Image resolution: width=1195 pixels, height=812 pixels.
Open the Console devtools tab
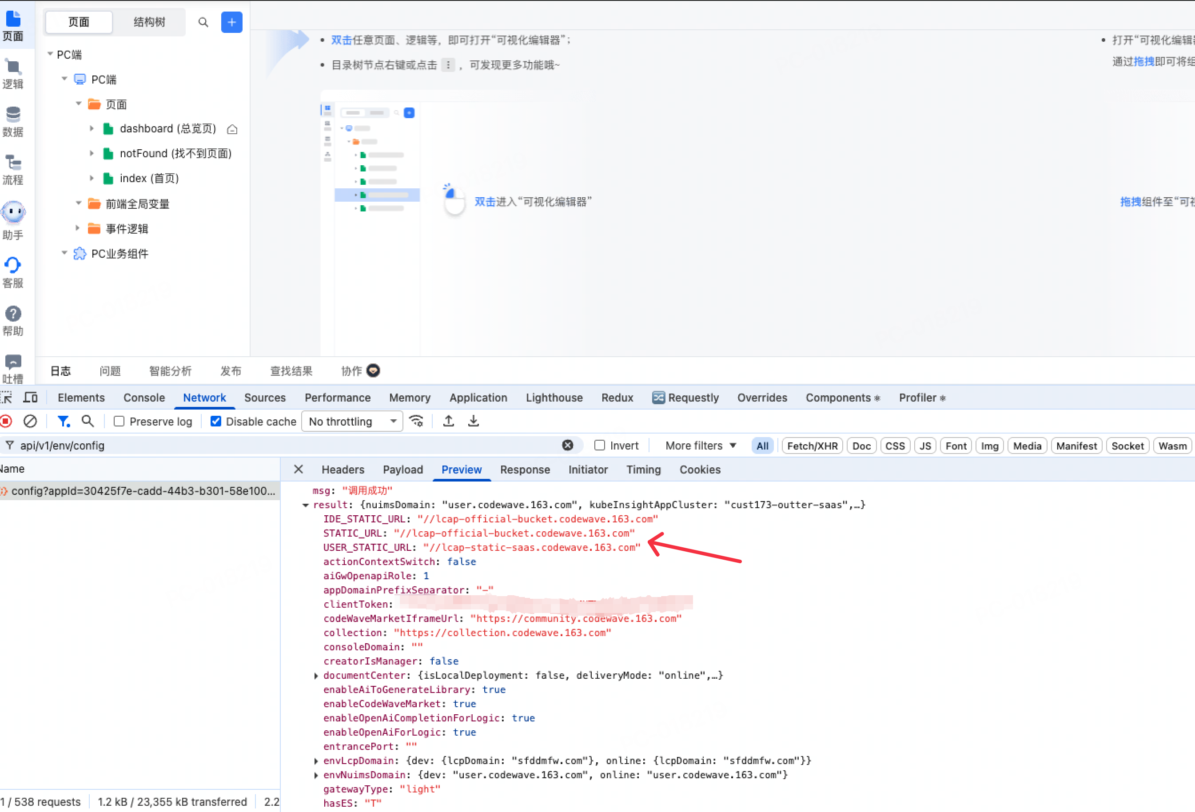pos(144,398)
